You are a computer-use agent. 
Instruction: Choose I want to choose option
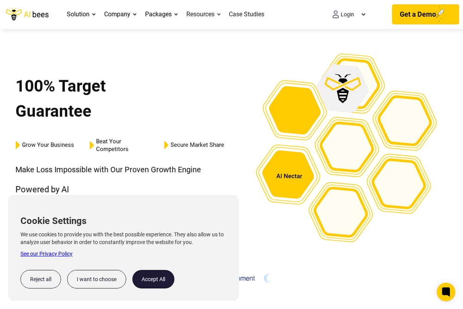tap(97, 279)
